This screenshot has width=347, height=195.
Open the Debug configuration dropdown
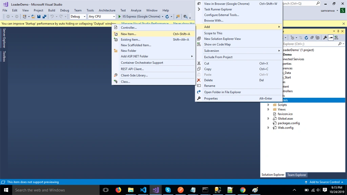click(x=78, y=17)
